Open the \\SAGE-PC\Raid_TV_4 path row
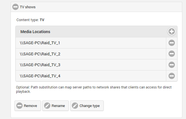The height and width of the screenshot is (119, 186). tap(40, 76)
